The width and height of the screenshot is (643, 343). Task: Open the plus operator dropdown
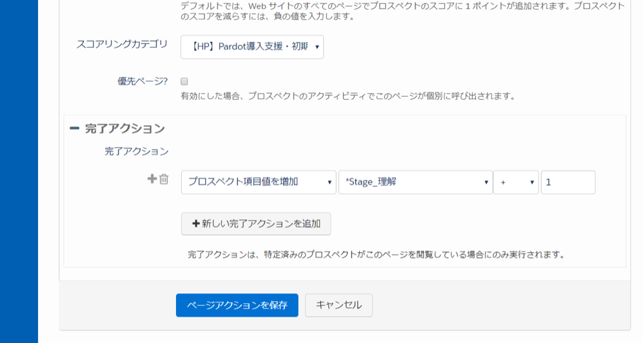click(516, 182)
